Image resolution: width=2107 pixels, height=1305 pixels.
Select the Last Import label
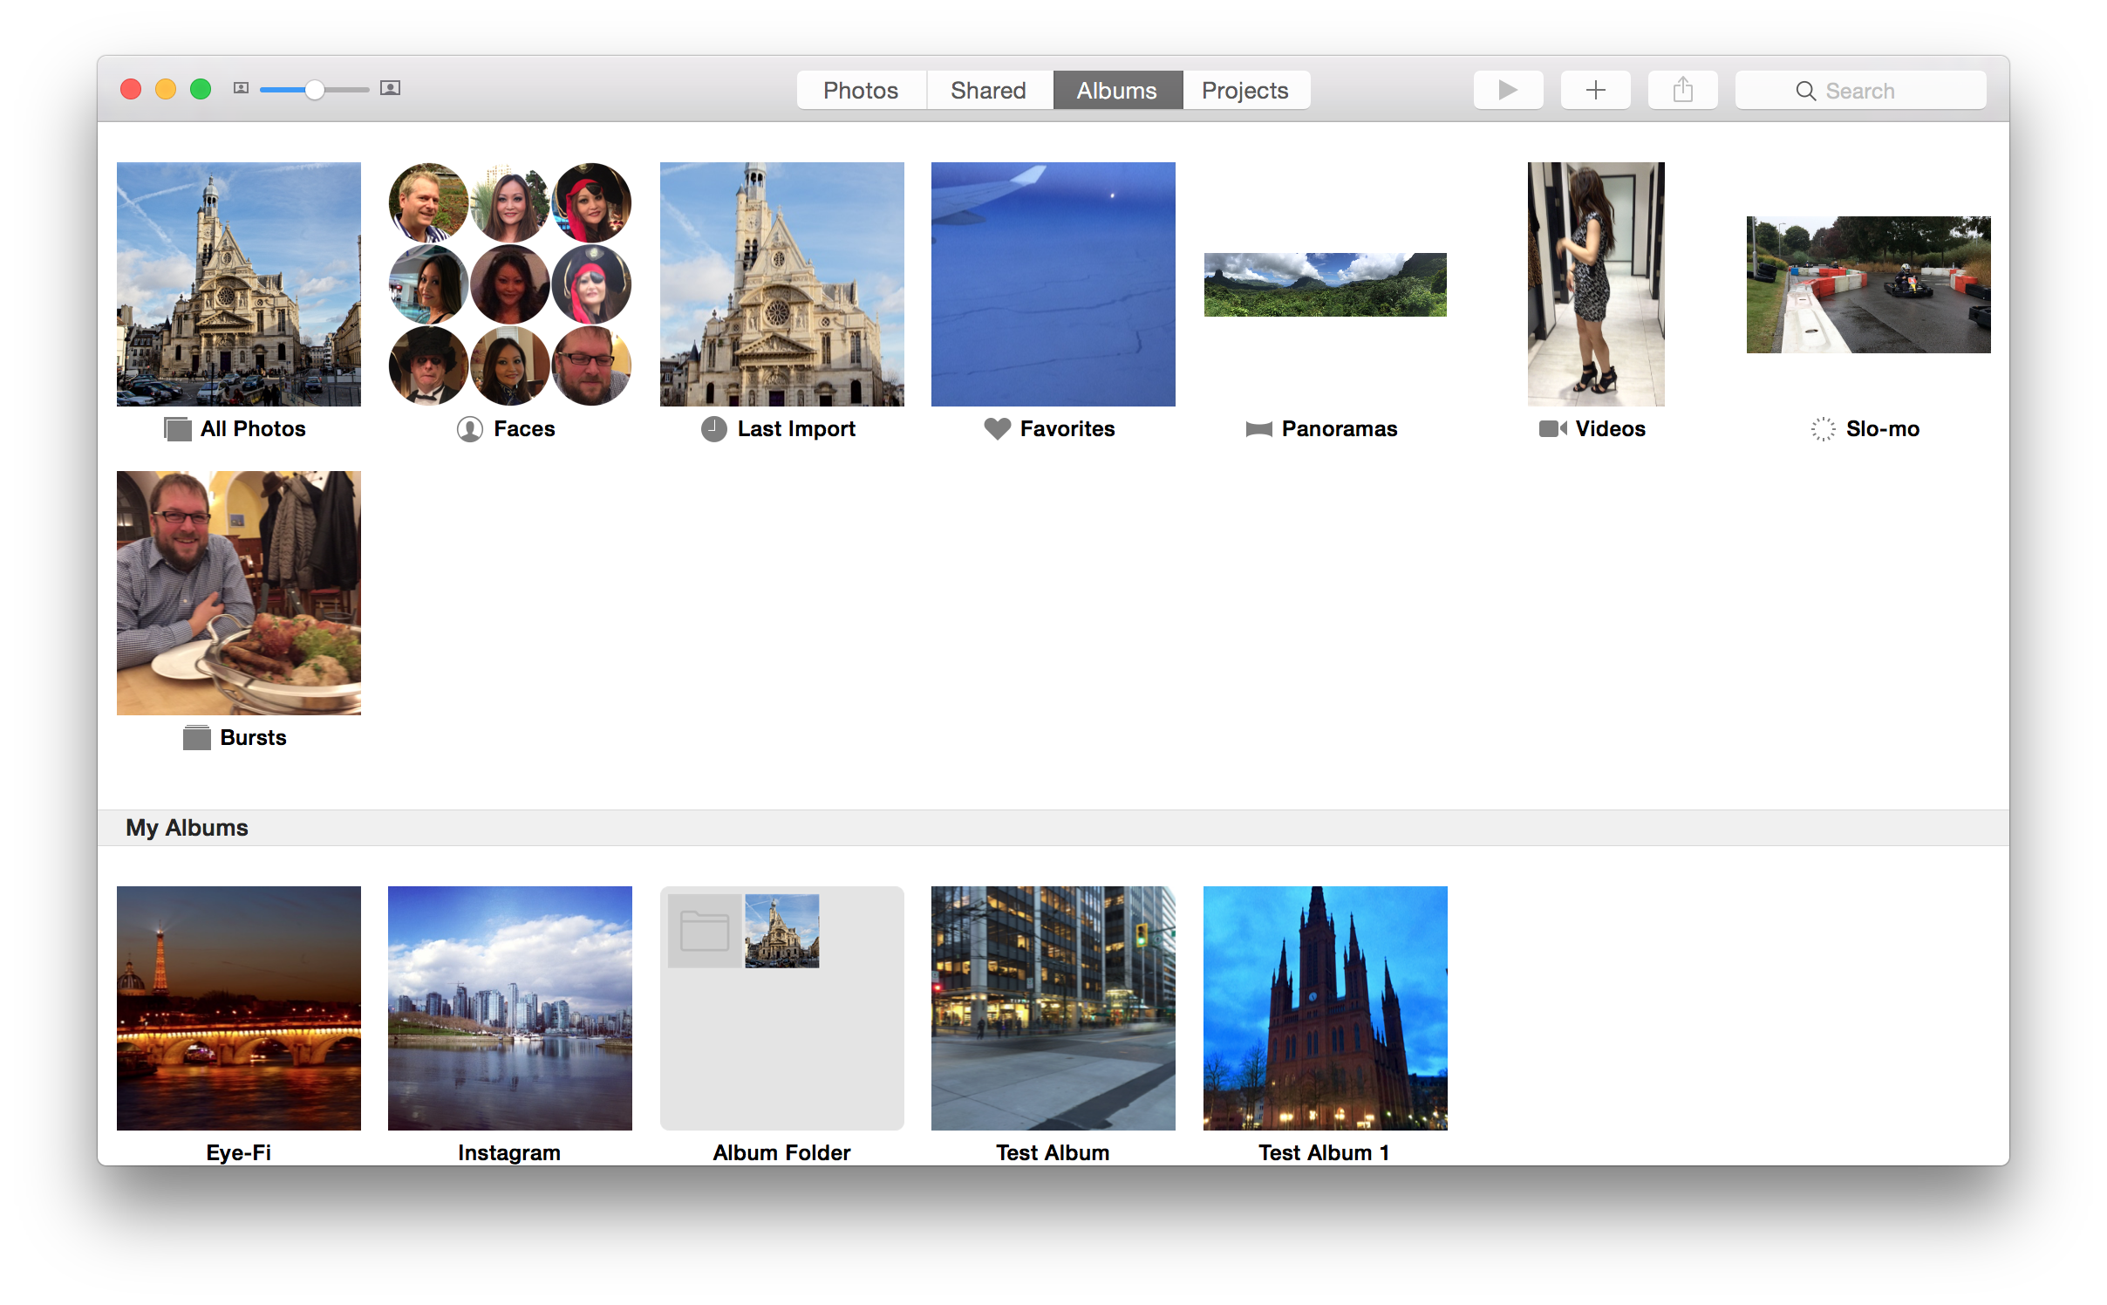pos(796,429)
